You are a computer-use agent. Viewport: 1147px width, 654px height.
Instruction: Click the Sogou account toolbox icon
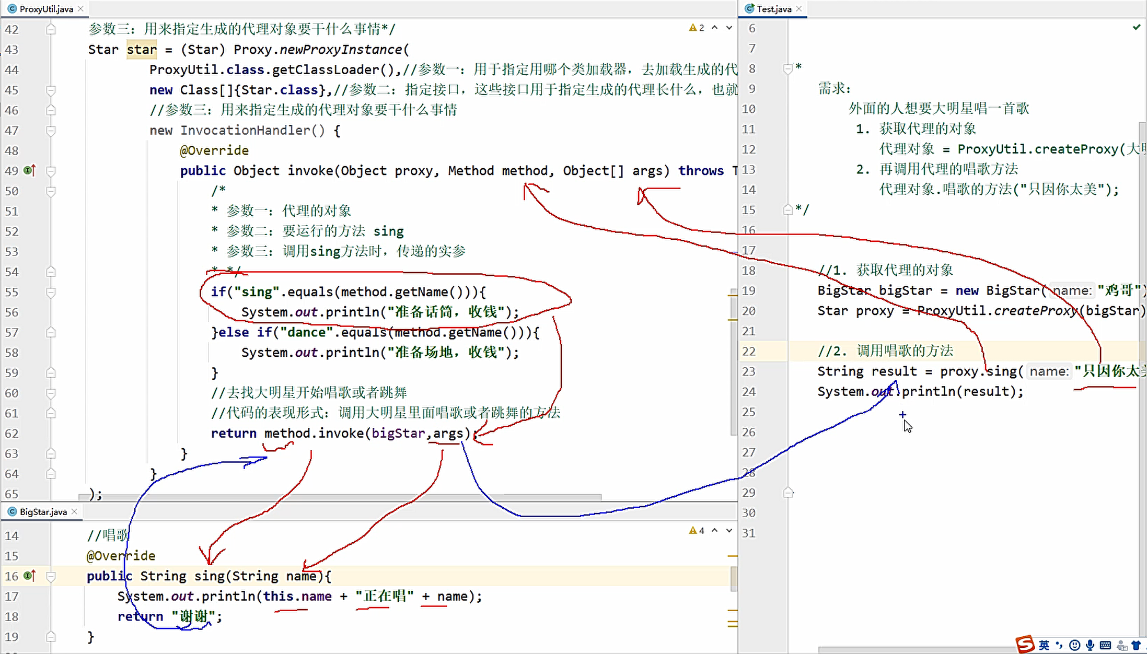[x=1121, y=646]
